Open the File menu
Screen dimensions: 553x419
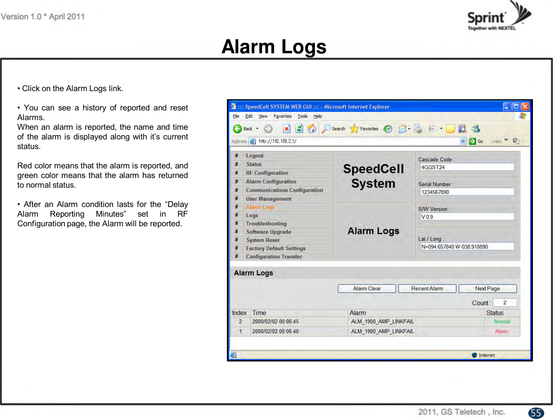click(x=236, y=116)
